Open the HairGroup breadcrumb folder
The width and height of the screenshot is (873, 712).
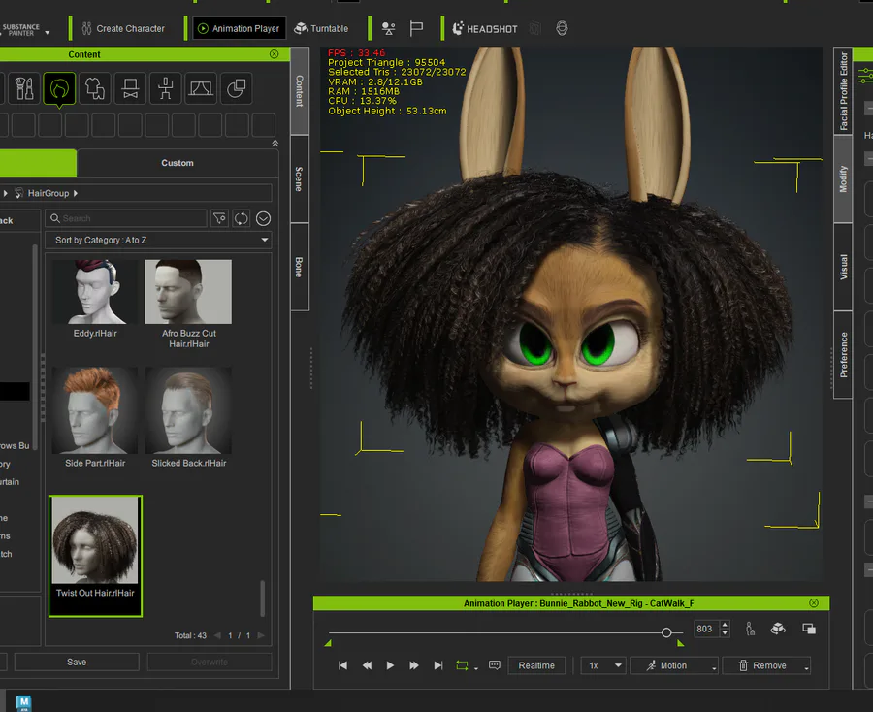[48, 193]
